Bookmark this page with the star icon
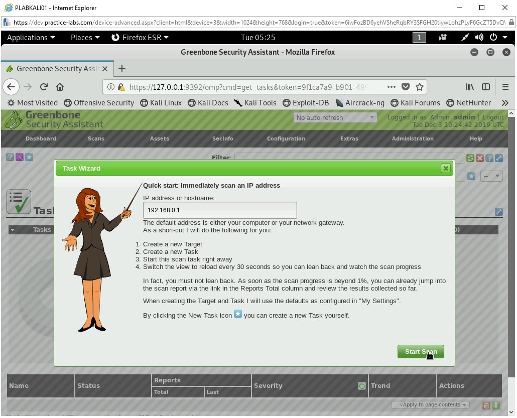 (420, 87)
